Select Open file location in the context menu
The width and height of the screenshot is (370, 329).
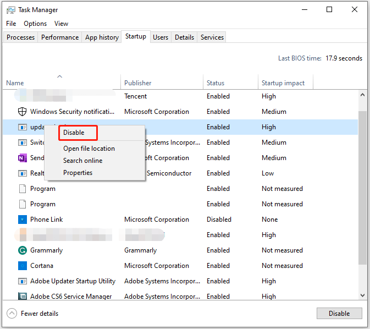pos(89,149)
